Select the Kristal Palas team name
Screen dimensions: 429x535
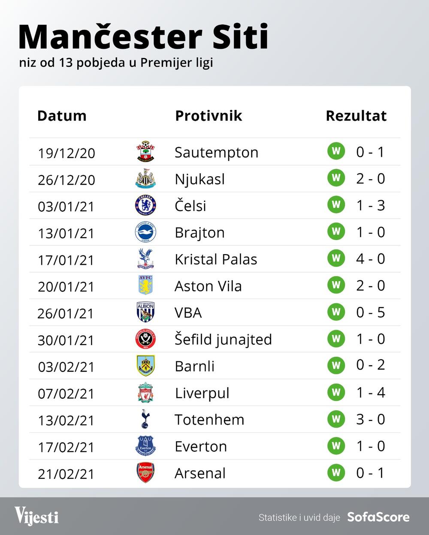click(x=216, y=259)
